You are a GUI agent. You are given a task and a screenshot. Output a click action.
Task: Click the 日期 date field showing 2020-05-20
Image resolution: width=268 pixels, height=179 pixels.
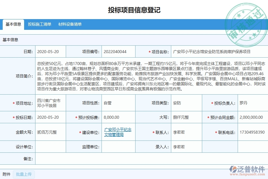coord(49,51)
